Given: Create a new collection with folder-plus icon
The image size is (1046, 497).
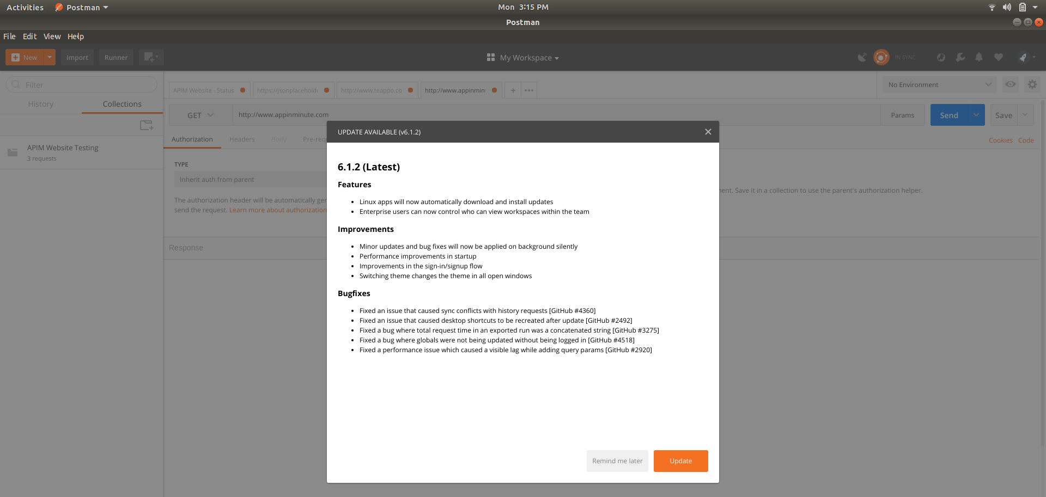Looking at the screenshot, I should tap(147, 125).
